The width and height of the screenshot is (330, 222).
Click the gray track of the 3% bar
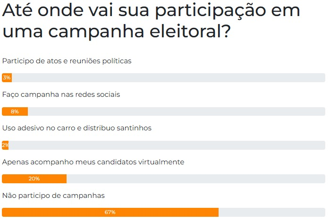(169, 78)
